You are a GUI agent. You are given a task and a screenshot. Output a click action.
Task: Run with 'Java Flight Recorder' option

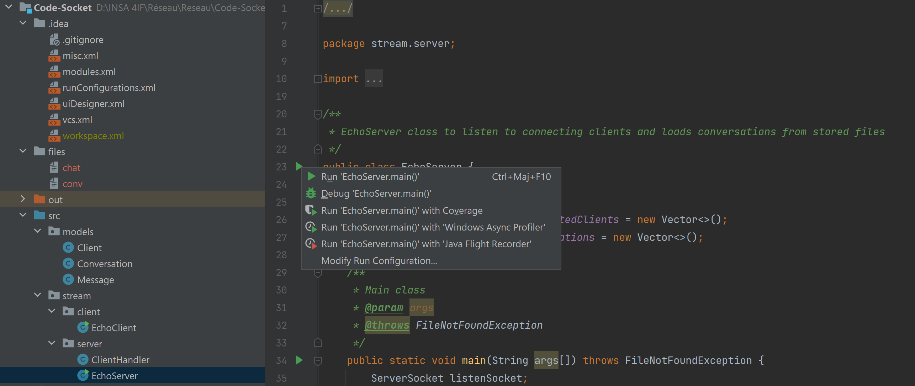point(426,244)
